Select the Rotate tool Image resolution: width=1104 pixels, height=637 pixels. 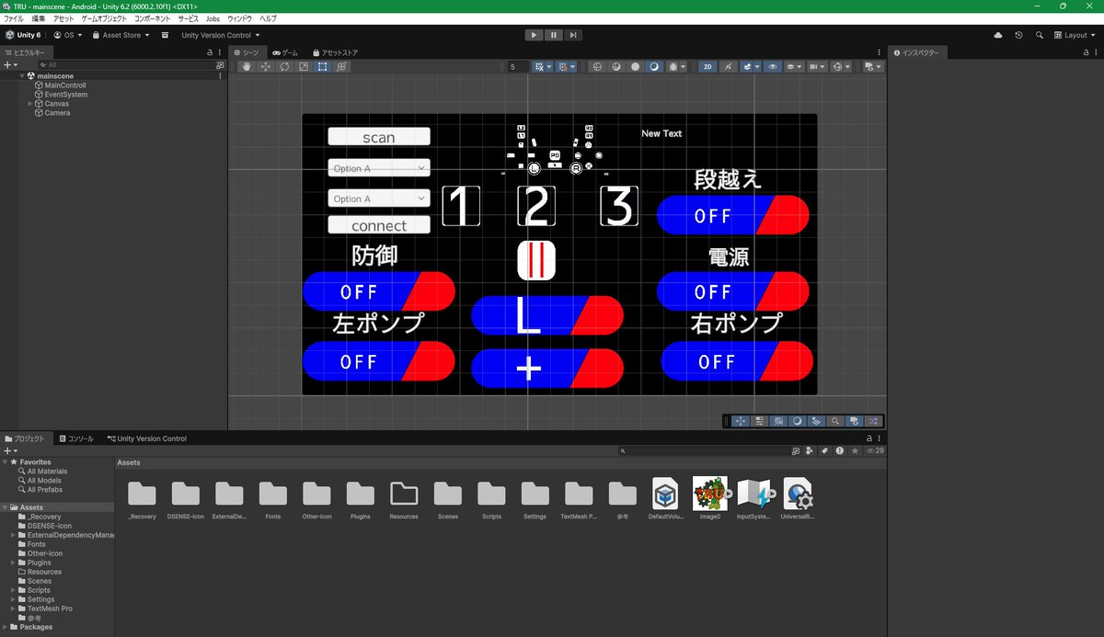point(284,66)
